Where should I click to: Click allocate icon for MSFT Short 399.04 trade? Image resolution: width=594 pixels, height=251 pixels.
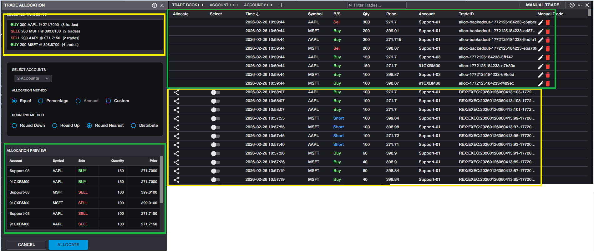[176, 119]
